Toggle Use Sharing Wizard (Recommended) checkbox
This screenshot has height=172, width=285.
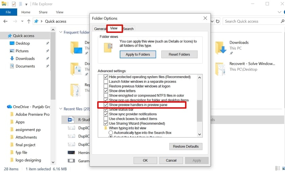coord(106,123)
